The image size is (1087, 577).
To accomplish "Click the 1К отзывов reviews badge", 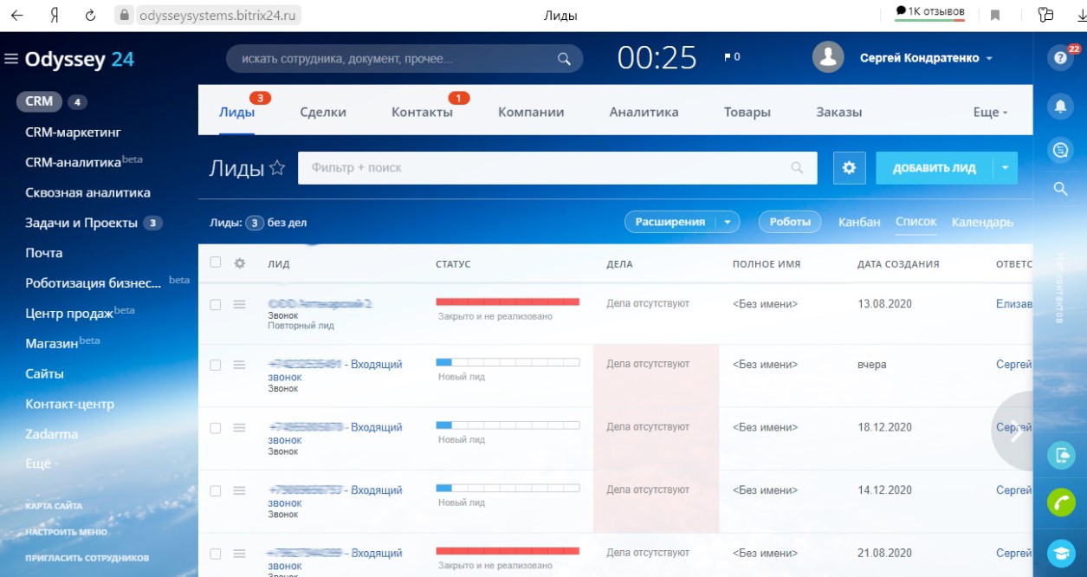I will [x=929, y=12].
